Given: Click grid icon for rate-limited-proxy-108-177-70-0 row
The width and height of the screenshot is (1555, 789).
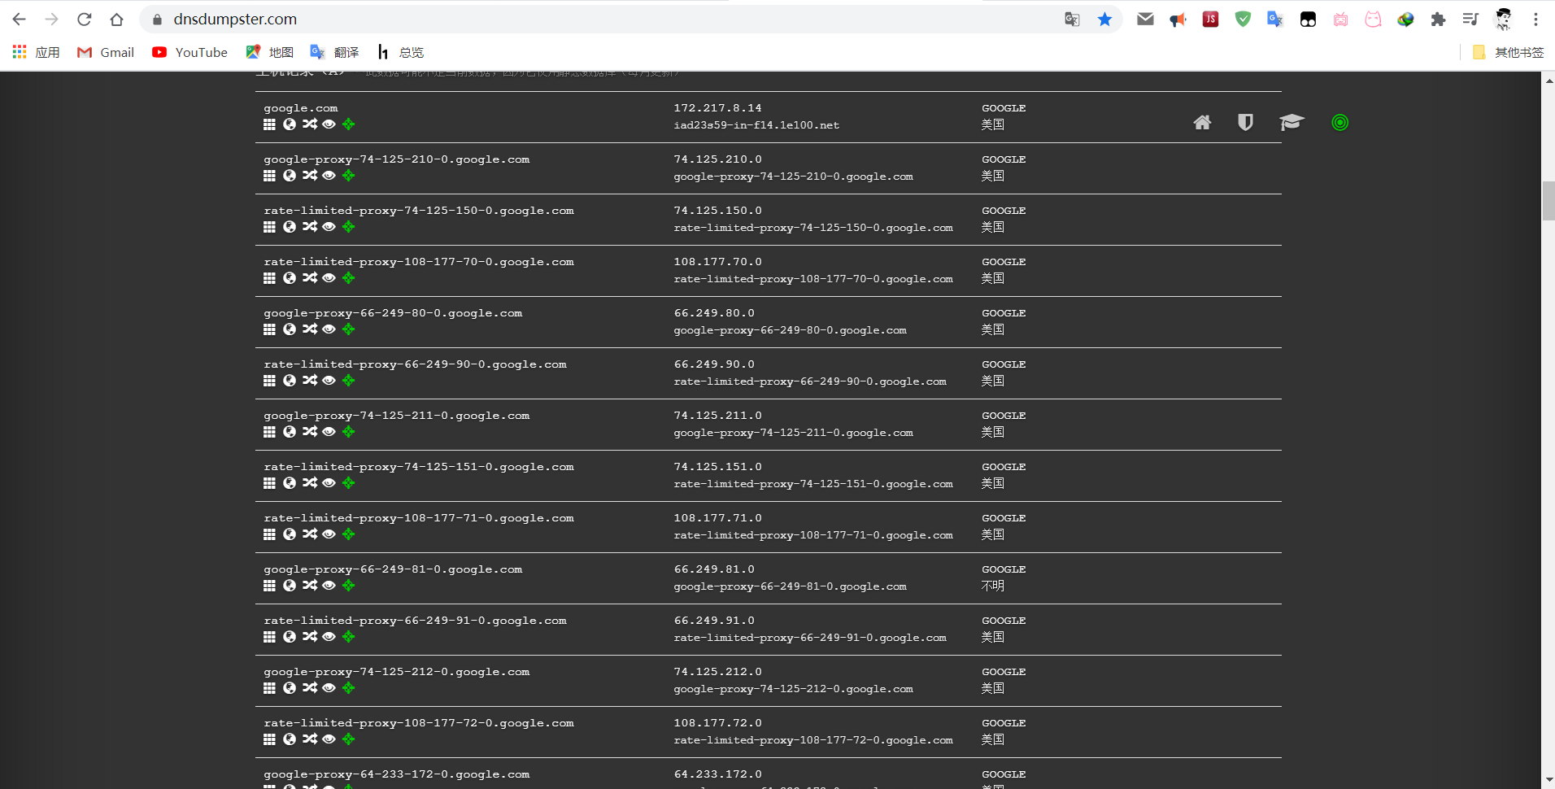Looking at the screenshot, I should tap(269, 278).
